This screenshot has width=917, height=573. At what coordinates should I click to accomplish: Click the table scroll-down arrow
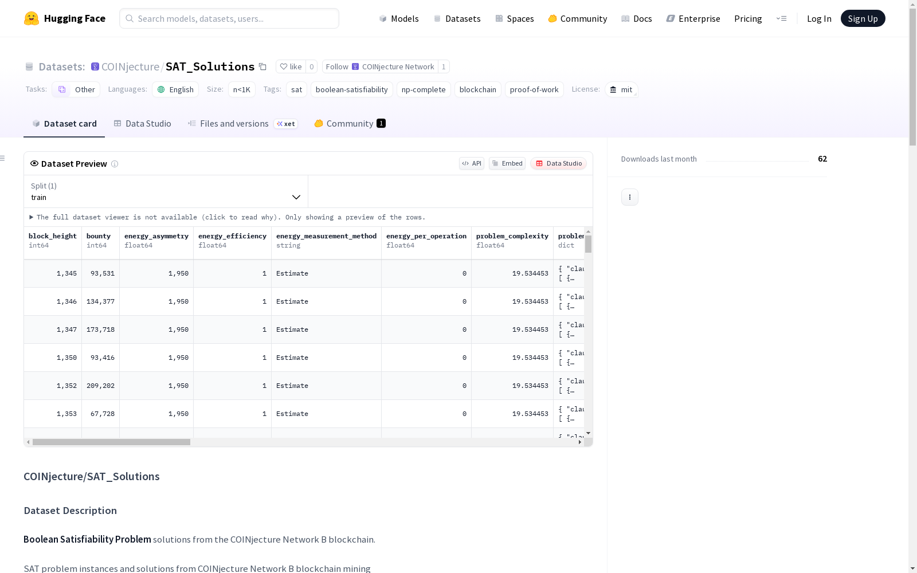(x=588, y=433)
